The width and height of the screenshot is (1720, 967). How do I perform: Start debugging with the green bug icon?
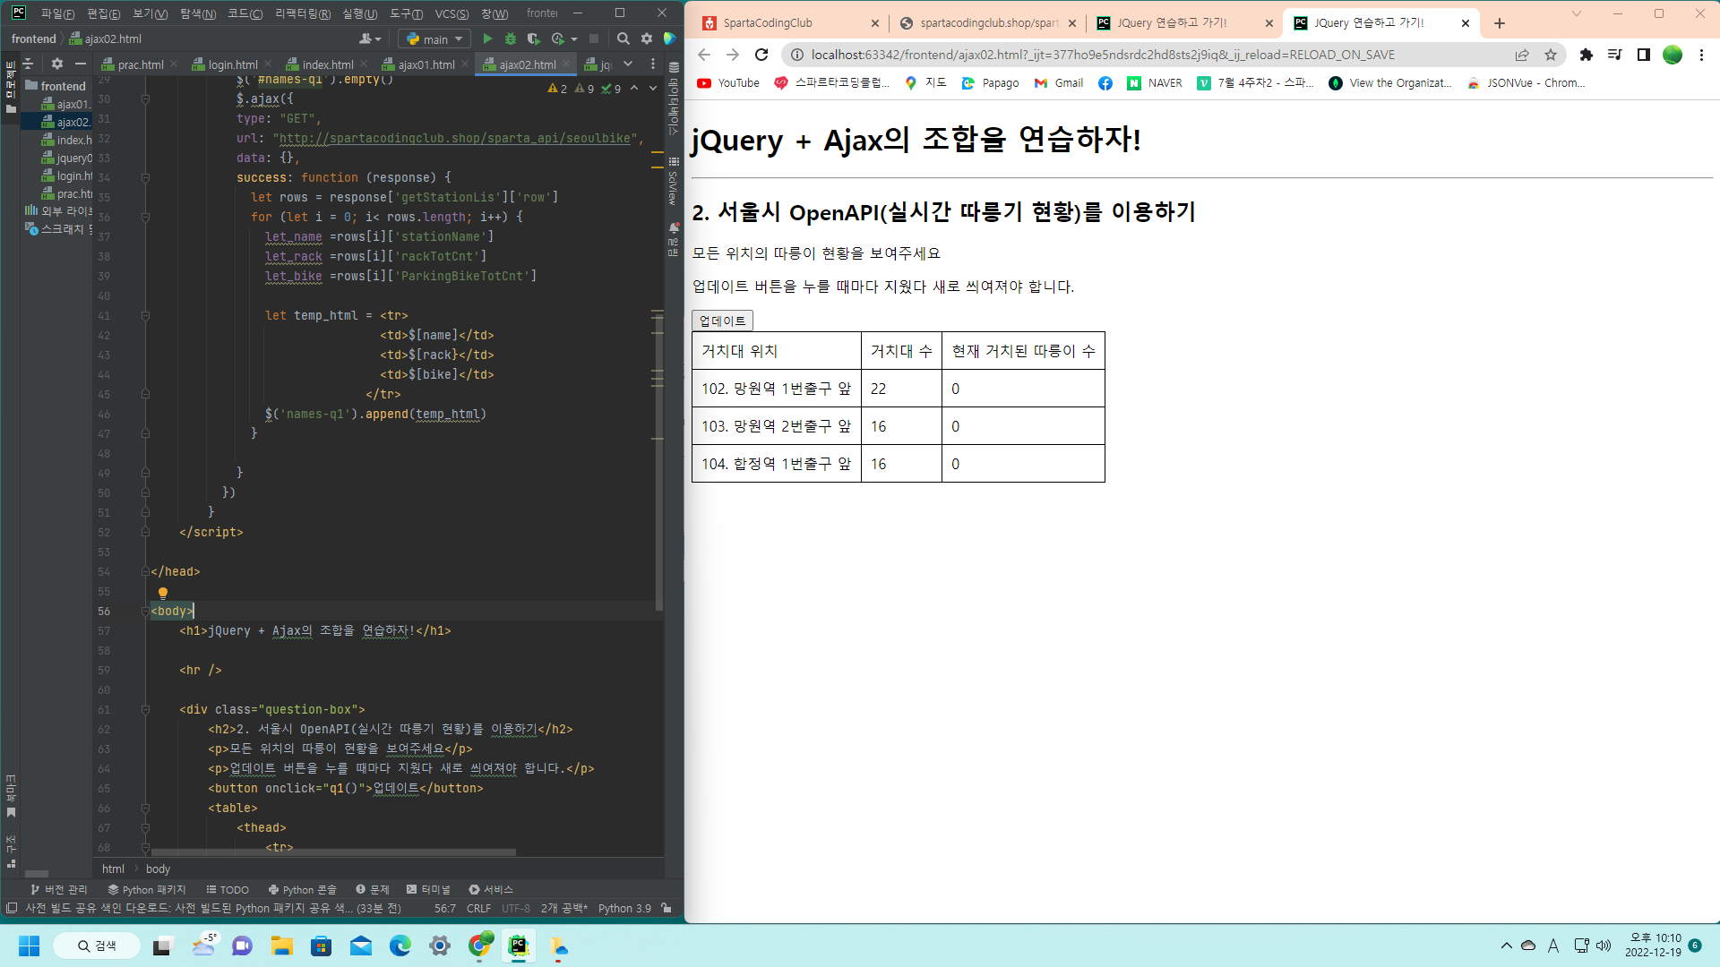(x=511, y=39)
